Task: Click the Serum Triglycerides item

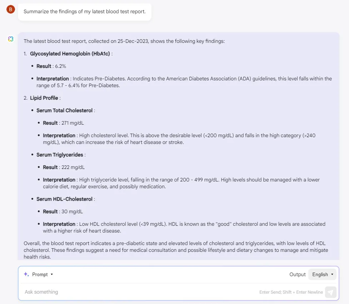Action: 60,155
